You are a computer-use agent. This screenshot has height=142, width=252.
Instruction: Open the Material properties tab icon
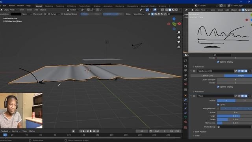tap(185, 122)
